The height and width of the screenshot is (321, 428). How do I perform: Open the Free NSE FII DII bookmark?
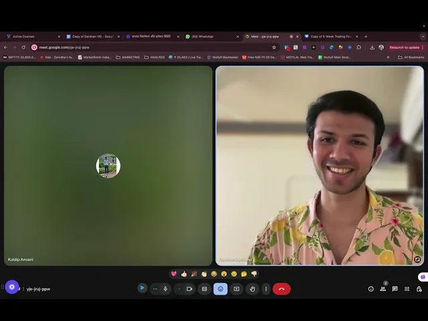259,58
